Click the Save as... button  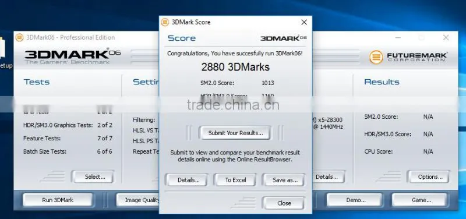click(x=285, y=180)
